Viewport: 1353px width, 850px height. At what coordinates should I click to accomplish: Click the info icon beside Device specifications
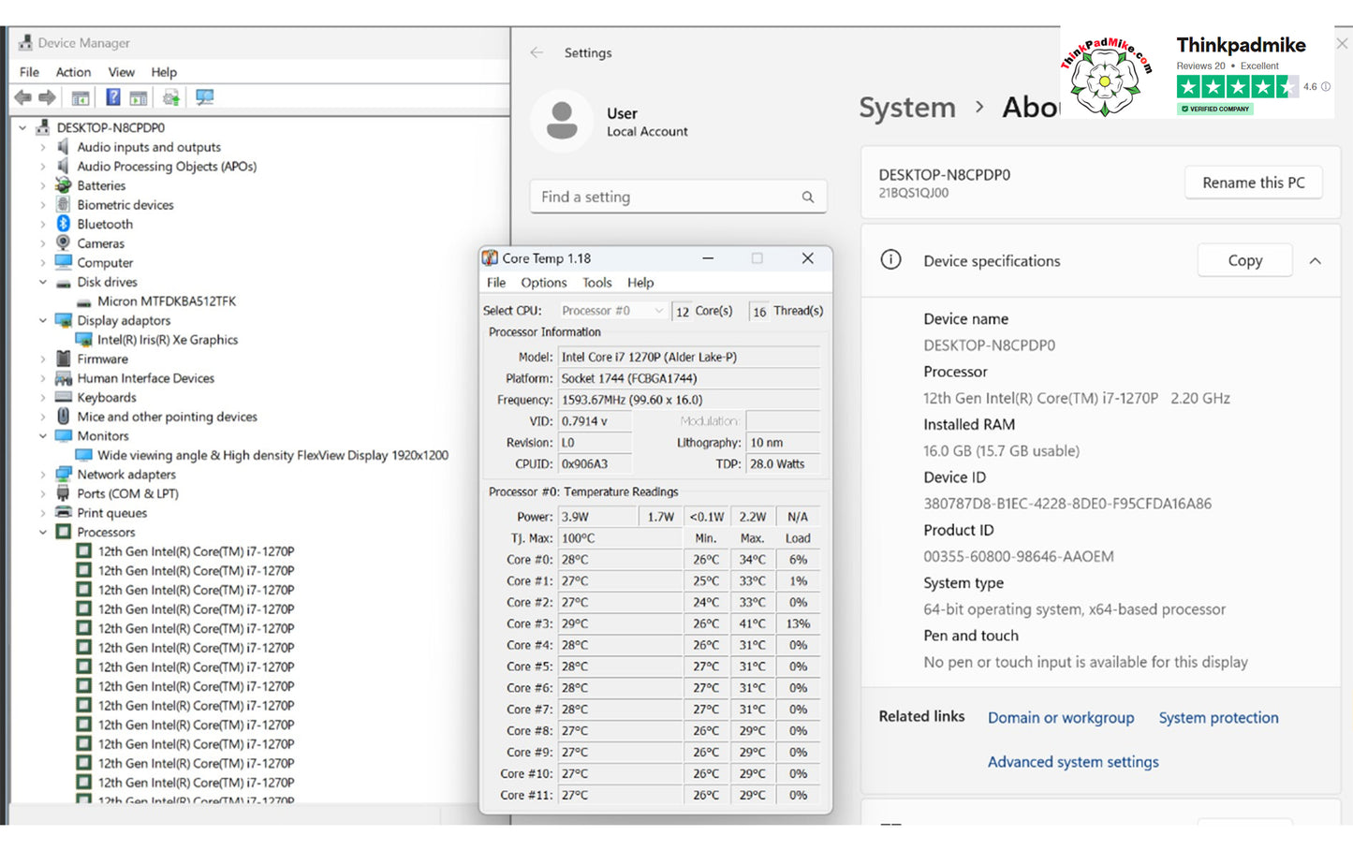point(891,260)
